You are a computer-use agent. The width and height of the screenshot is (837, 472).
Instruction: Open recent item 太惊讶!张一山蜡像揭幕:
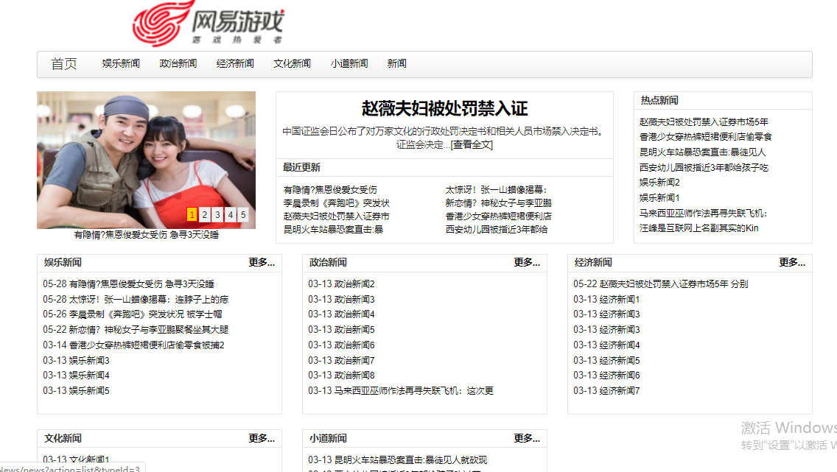point(496,189)
